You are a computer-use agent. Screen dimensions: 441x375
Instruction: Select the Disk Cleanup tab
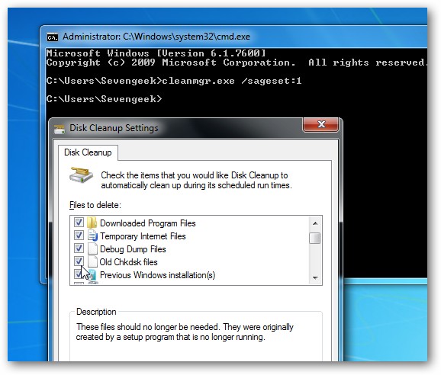click(x=88, y=152)
